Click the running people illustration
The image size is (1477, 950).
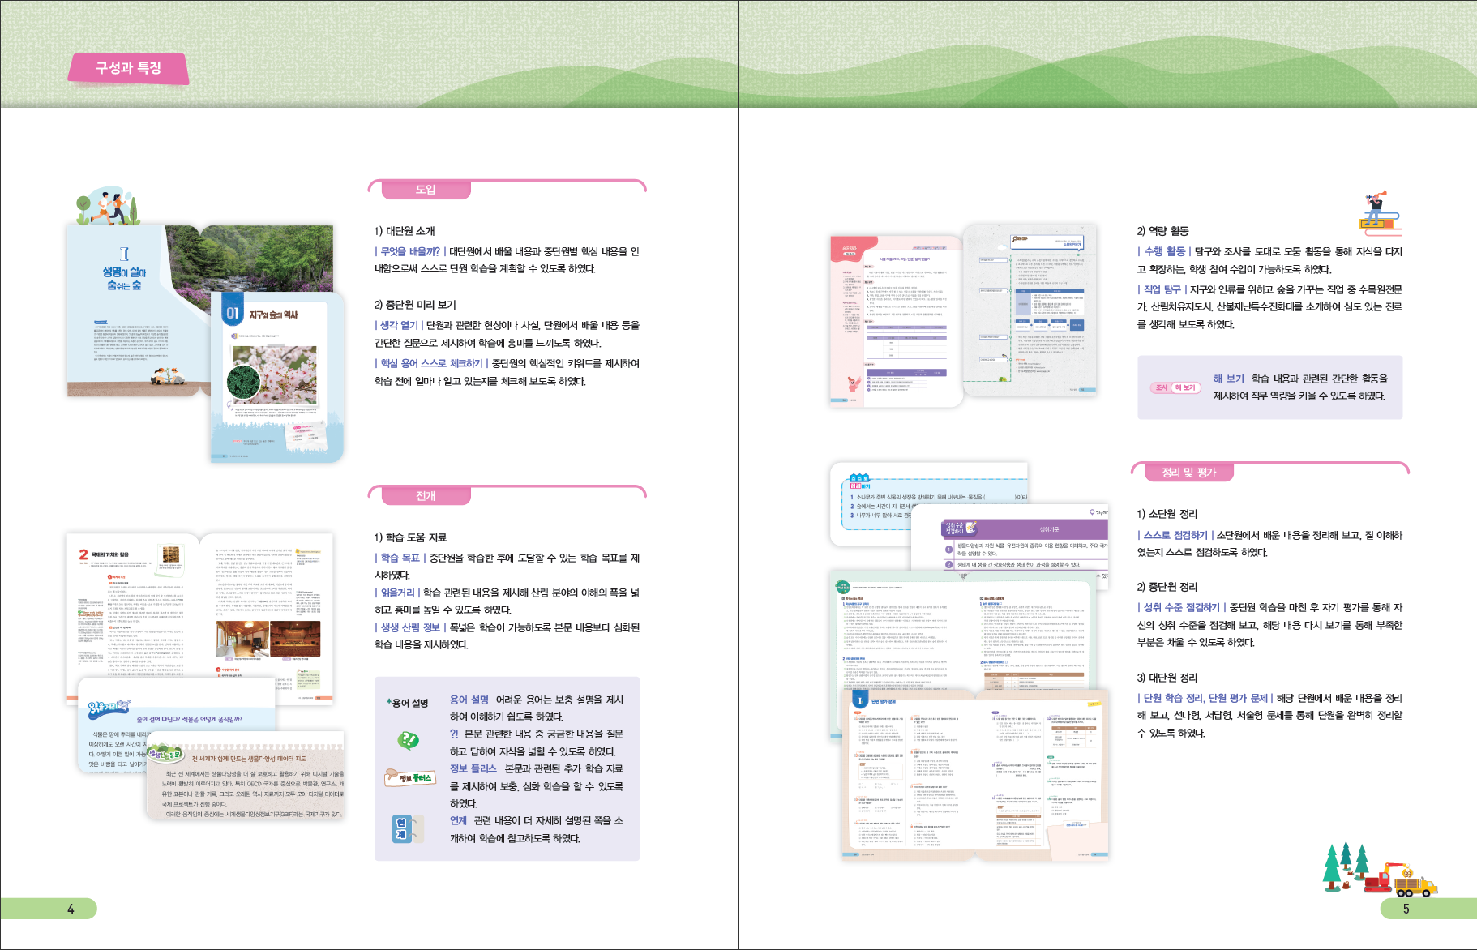click(107, 207)
